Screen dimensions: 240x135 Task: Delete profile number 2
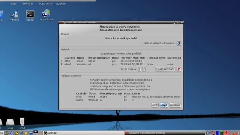[144, 69]
